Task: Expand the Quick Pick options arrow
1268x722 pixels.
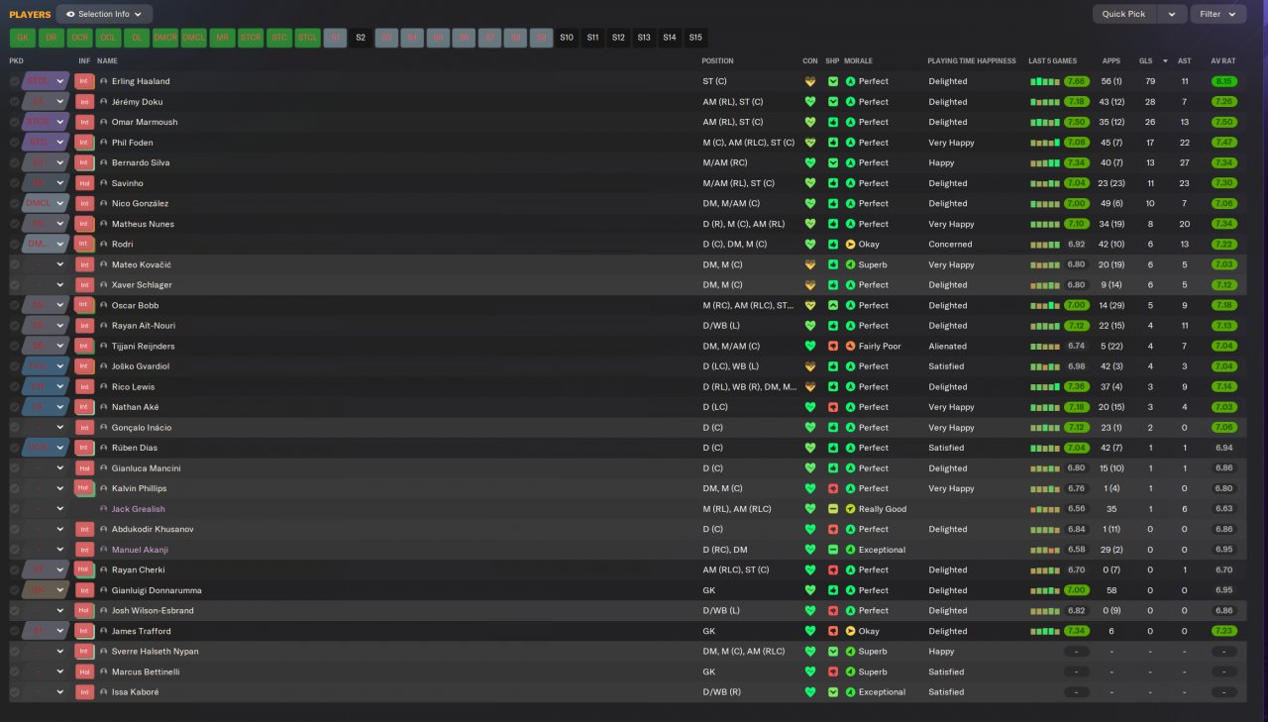Action: click(1172, 14)
